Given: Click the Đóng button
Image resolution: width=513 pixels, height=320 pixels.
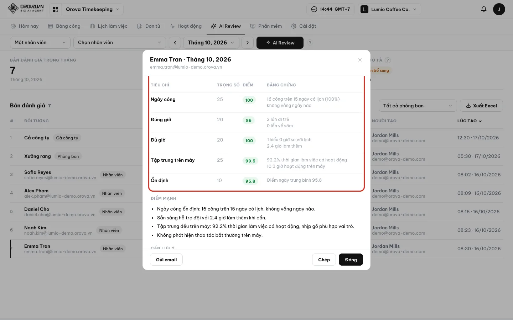Looking at the screenshot, I should [x=351, y=260].
